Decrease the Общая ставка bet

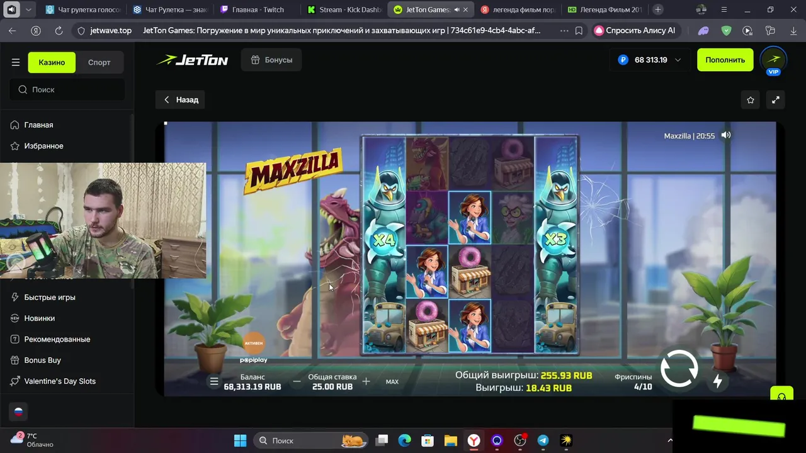point(297,381)
